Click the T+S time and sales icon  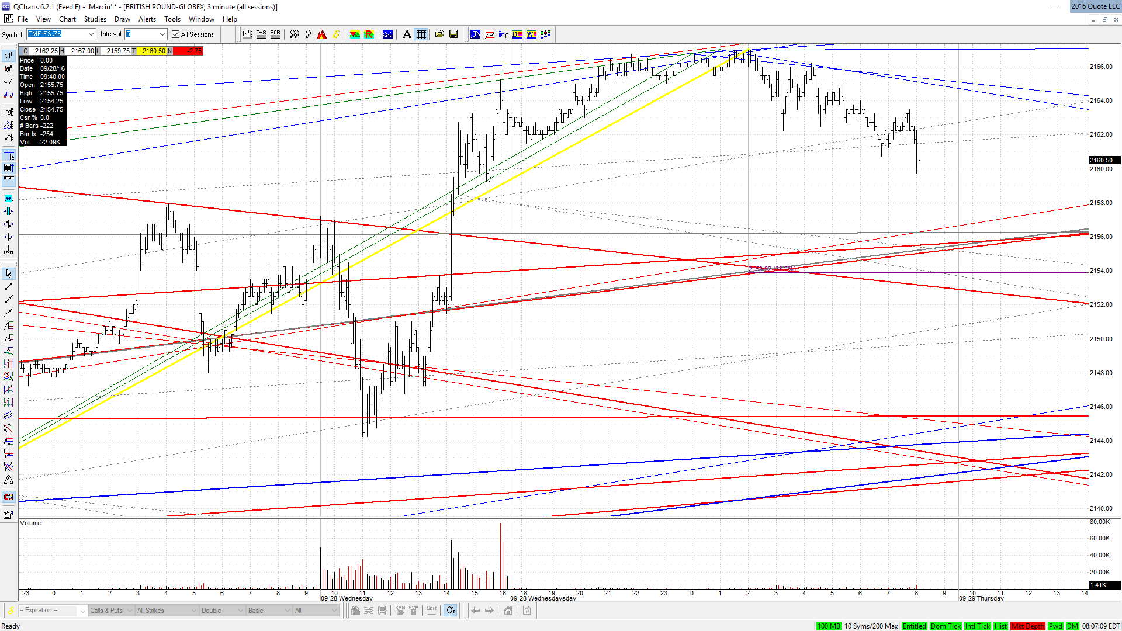(x=261, y=34)
